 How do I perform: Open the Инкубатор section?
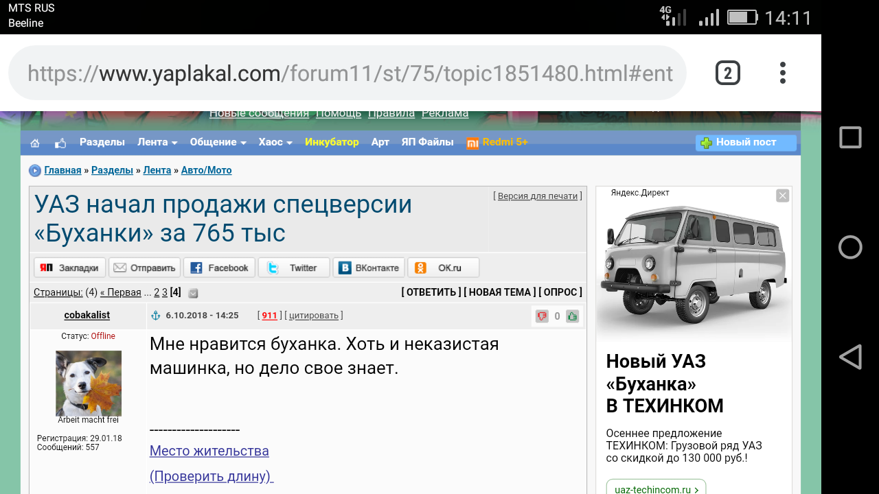(332, 142)
